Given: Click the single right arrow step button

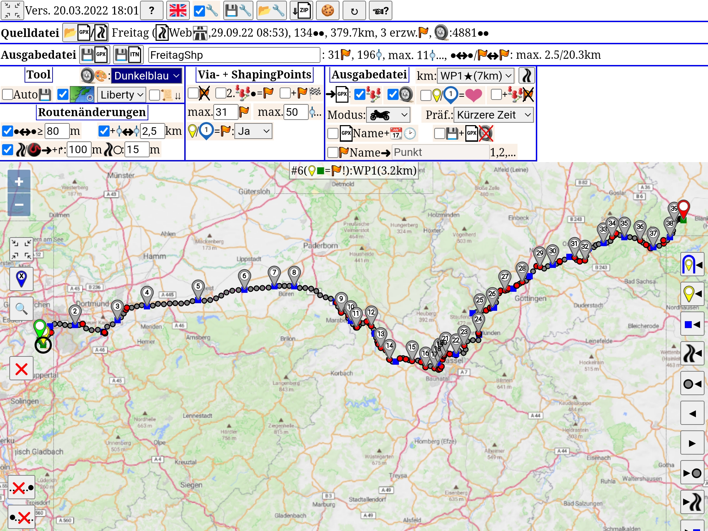Looking at the screenshot, I should tap(692, 443).
